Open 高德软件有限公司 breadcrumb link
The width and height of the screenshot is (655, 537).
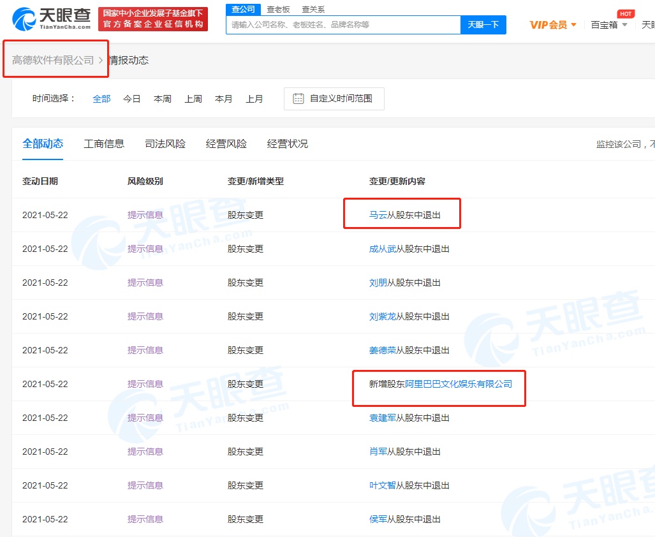tap(53, 60)
